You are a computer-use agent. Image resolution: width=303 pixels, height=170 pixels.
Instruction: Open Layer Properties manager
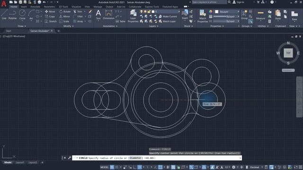pyautogui.click(x=133, y=16)
